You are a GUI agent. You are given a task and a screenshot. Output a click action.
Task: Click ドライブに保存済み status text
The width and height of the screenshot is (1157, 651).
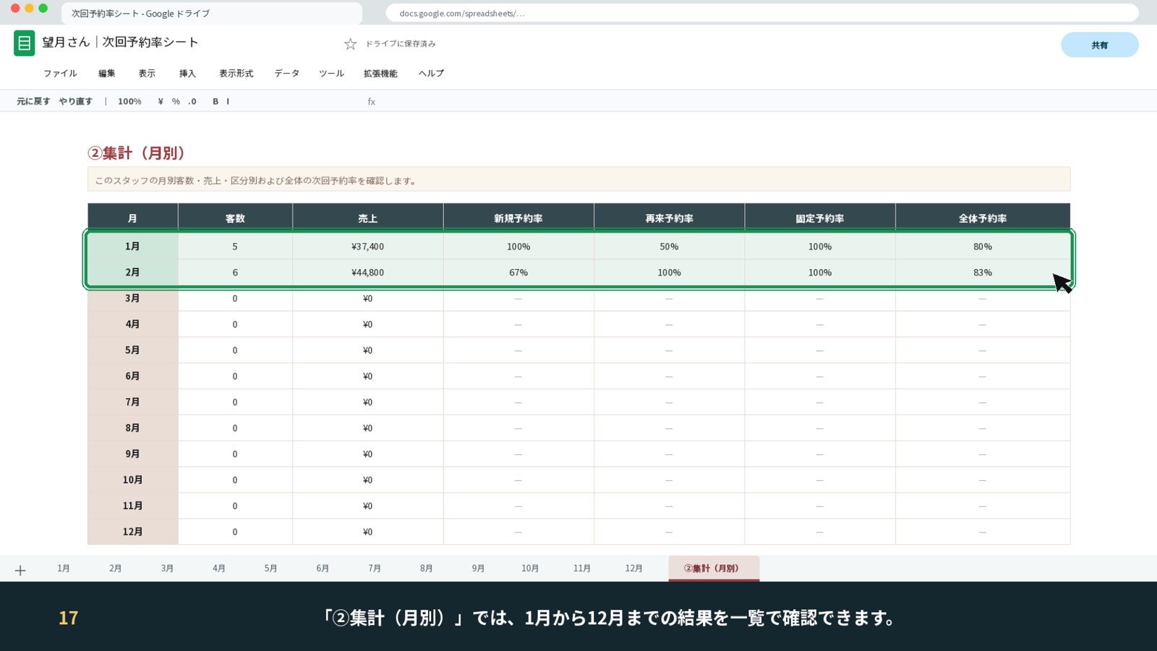401,44
